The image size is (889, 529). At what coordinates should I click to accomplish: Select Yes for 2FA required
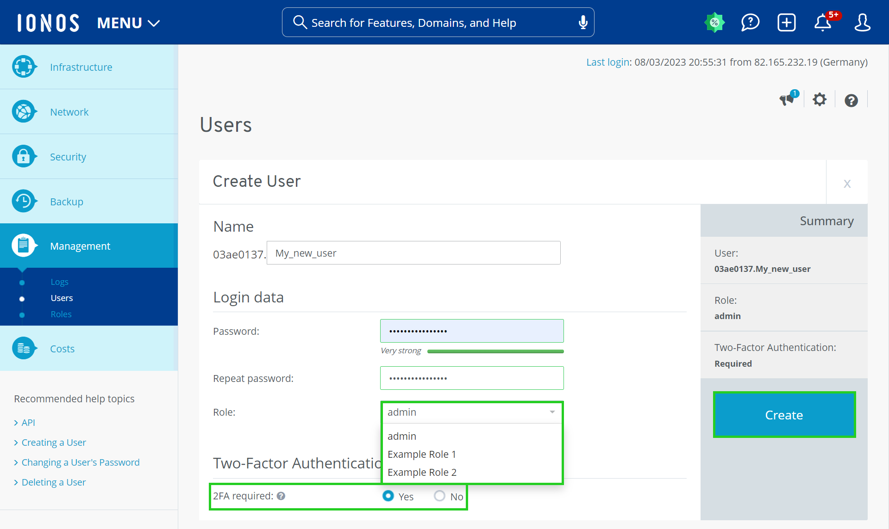coord(388,496)
